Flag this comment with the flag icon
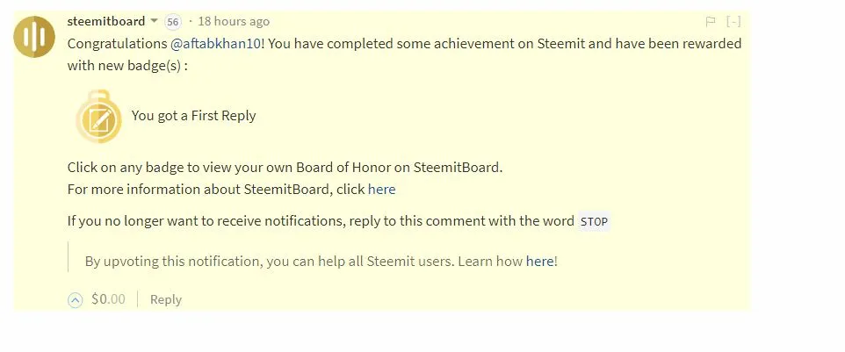 pyautogui.click(x=711, y=22)
